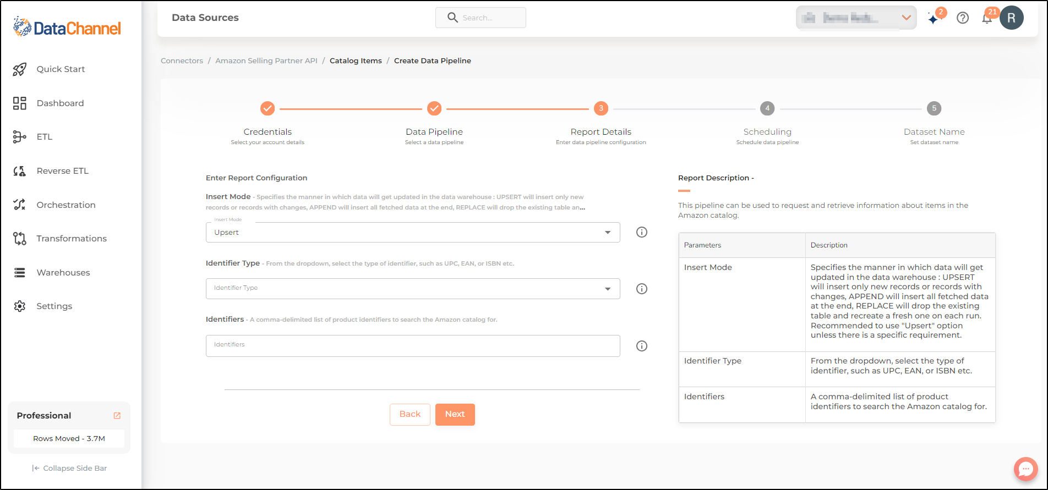Click step 3 Report Details circle
Screen dimensions: 1048x490
click(601, 108)
